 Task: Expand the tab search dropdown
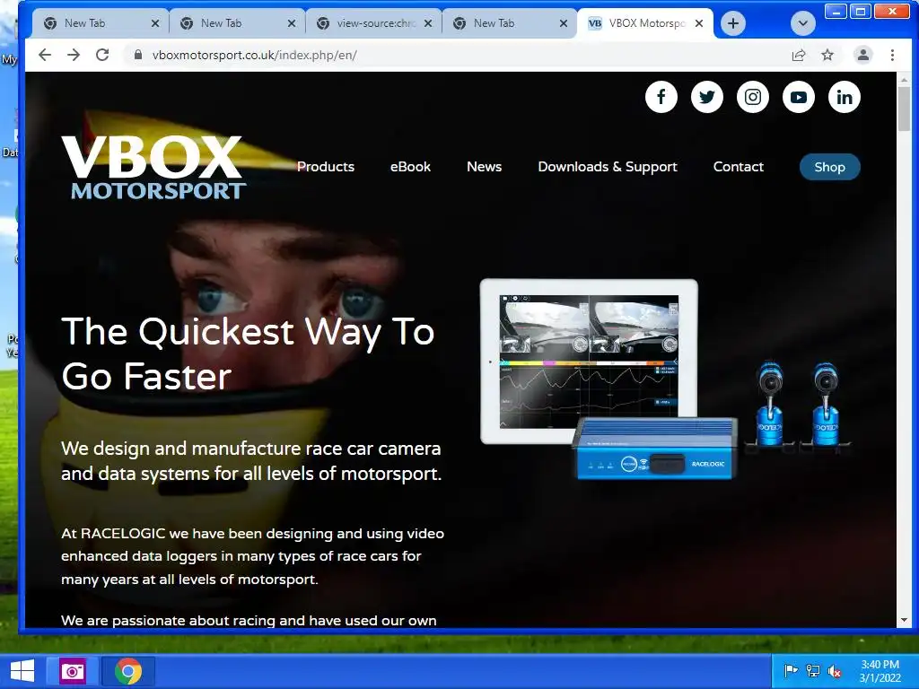pos(802,23)
